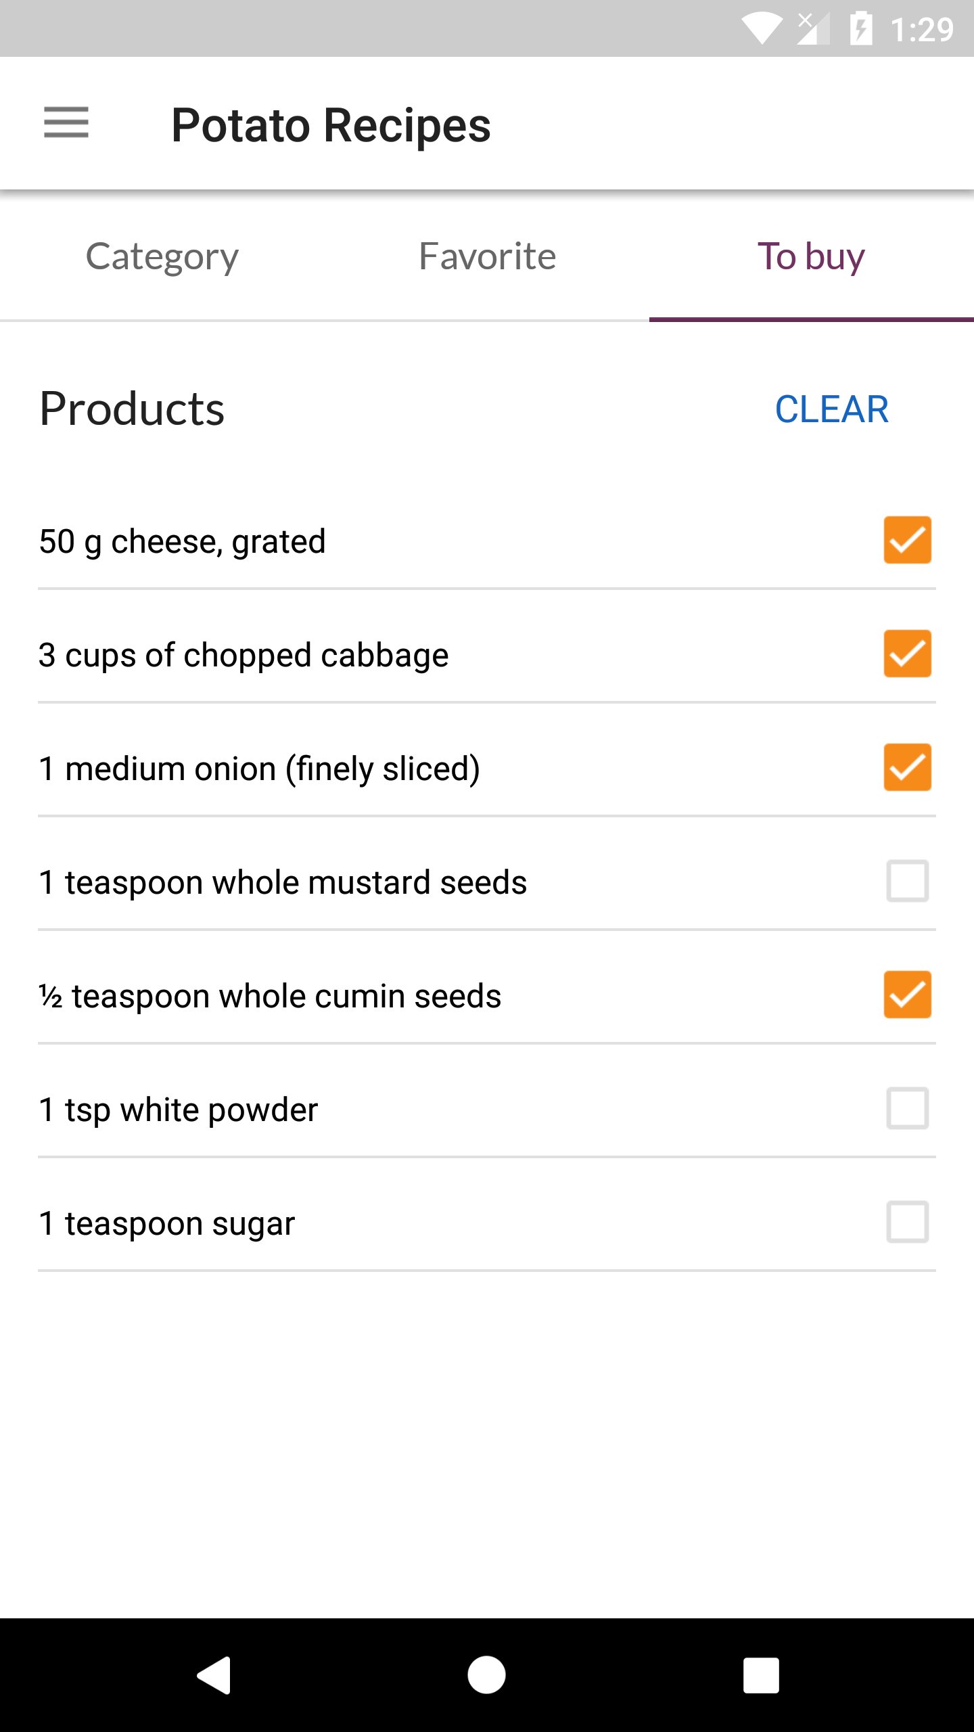This screenshot has height=1732, width=974.
Task: Tap the Wi-Fi status icon
Action: 762,29
